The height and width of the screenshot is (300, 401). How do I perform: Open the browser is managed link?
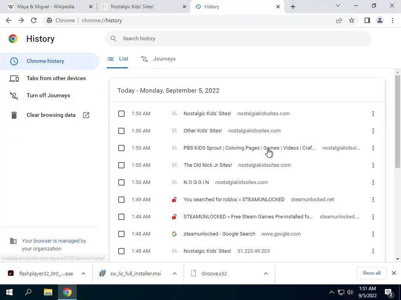coord(56,241)
